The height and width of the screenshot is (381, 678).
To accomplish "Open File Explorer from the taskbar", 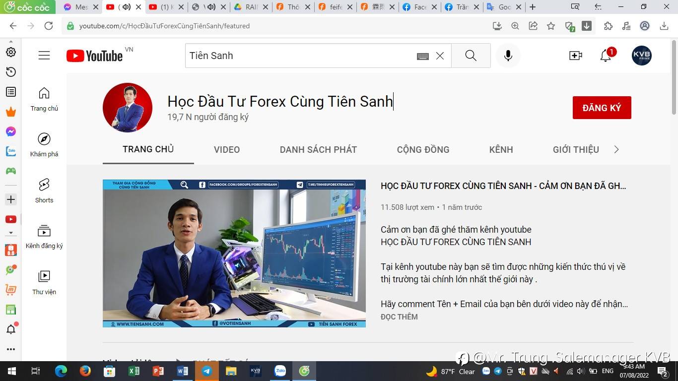I will click(231, 371).
